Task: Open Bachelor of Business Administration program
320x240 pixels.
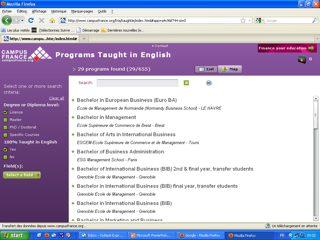Action: click(120, 152)
